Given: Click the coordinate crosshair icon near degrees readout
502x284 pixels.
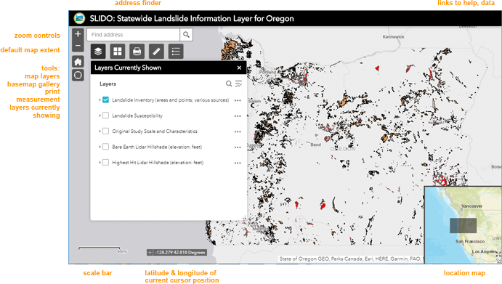Looking at the screenshot, I should 150,252.
